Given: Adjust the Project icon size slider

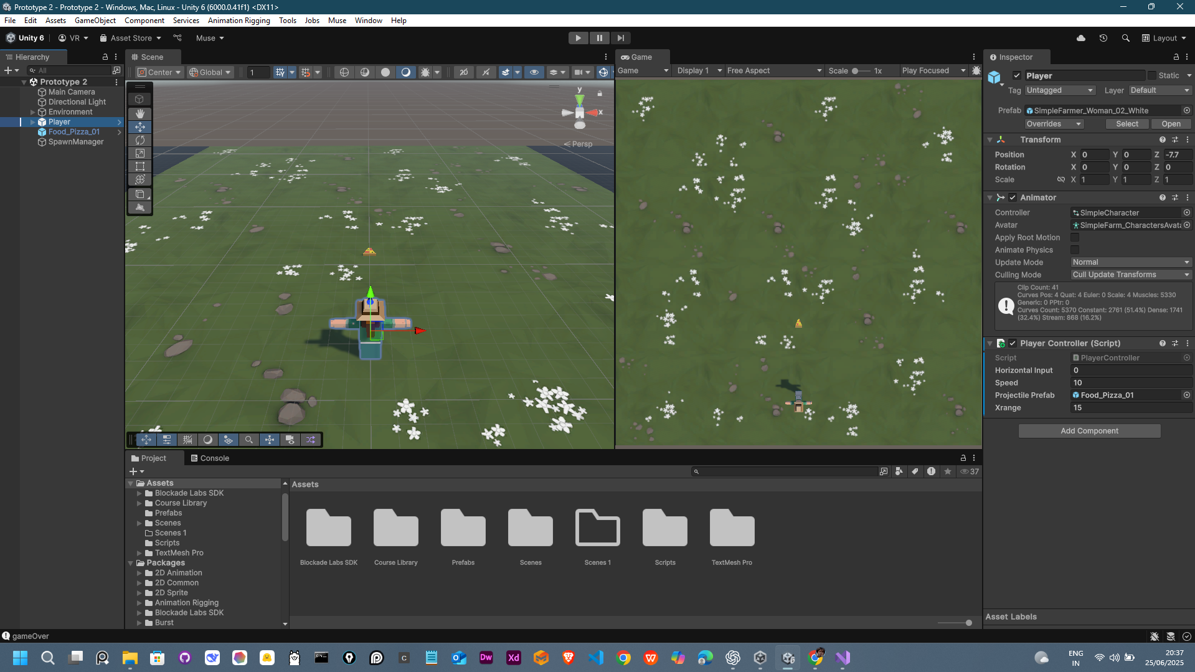Looking at the screenshot, I should (955, 623).
